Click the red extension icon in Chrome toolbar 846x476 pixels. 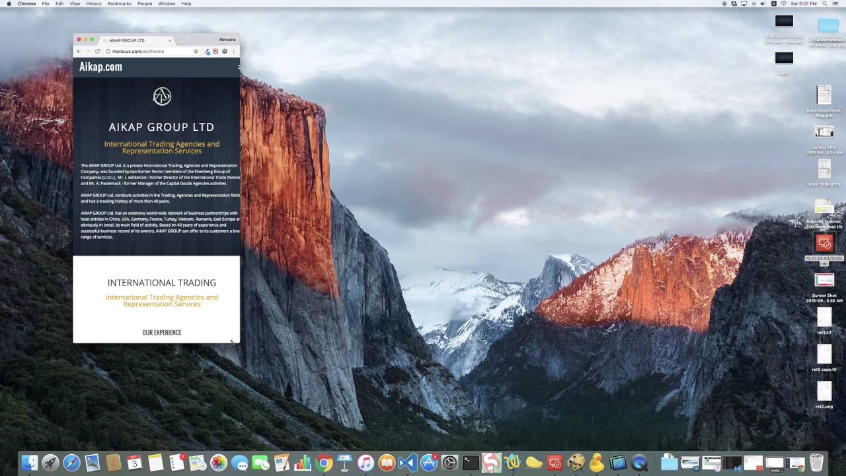tap(215, 51)
